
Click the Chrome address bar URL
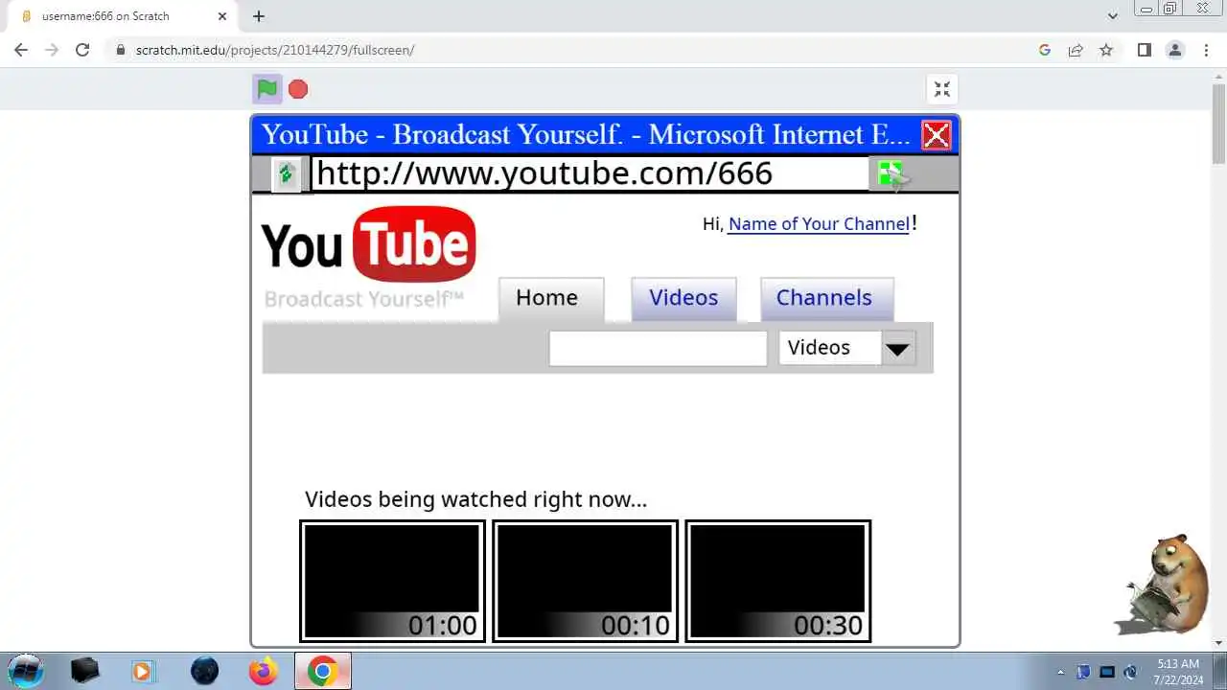(x=275, y=50)
